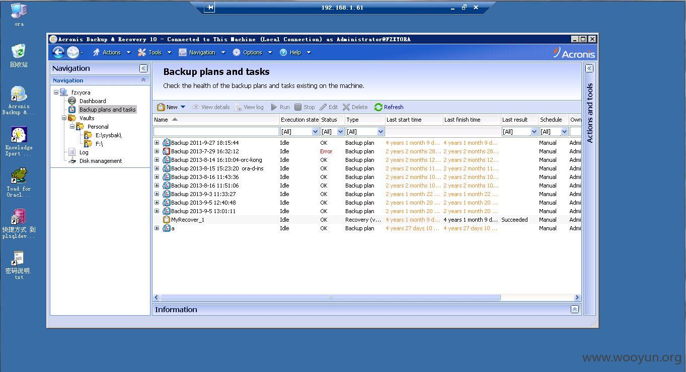Select Backup 2013-8-15 15:23:20 ora-d-ins
The height and width of the screenshot is (372, 686).
(217, 168)
